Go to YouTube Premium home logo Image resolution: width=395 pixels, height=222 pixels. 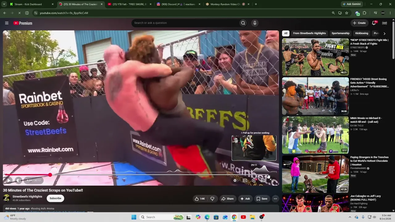pyautogui.click(x=23, y=23)
